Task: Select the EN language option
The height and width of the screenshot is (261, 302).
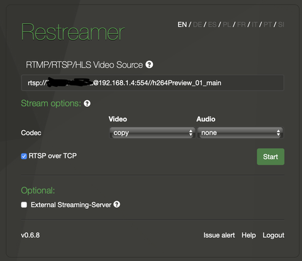Action: click(x=182, y=25)
